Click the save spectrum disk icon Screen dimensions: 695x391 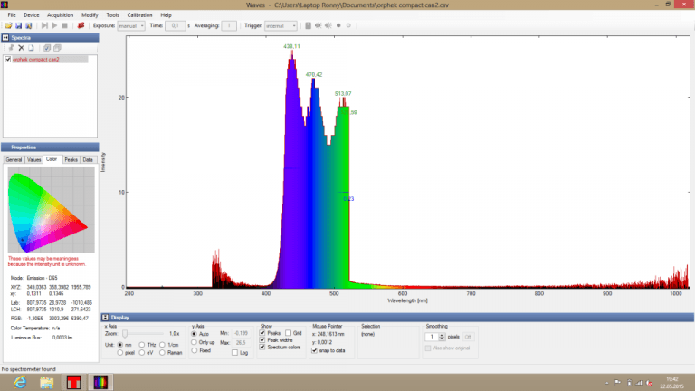pyautogui.click(x=16, y=26)
